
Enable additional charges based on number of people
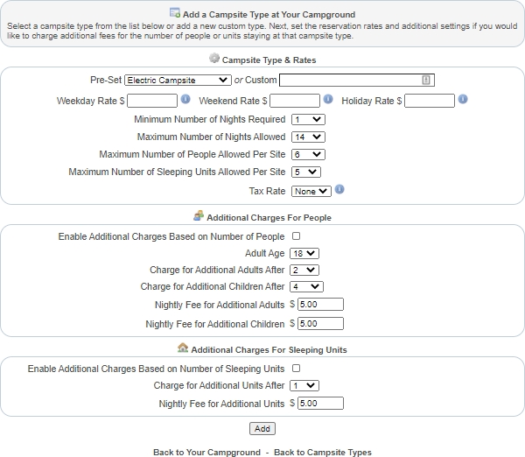(x=296, y=236)
